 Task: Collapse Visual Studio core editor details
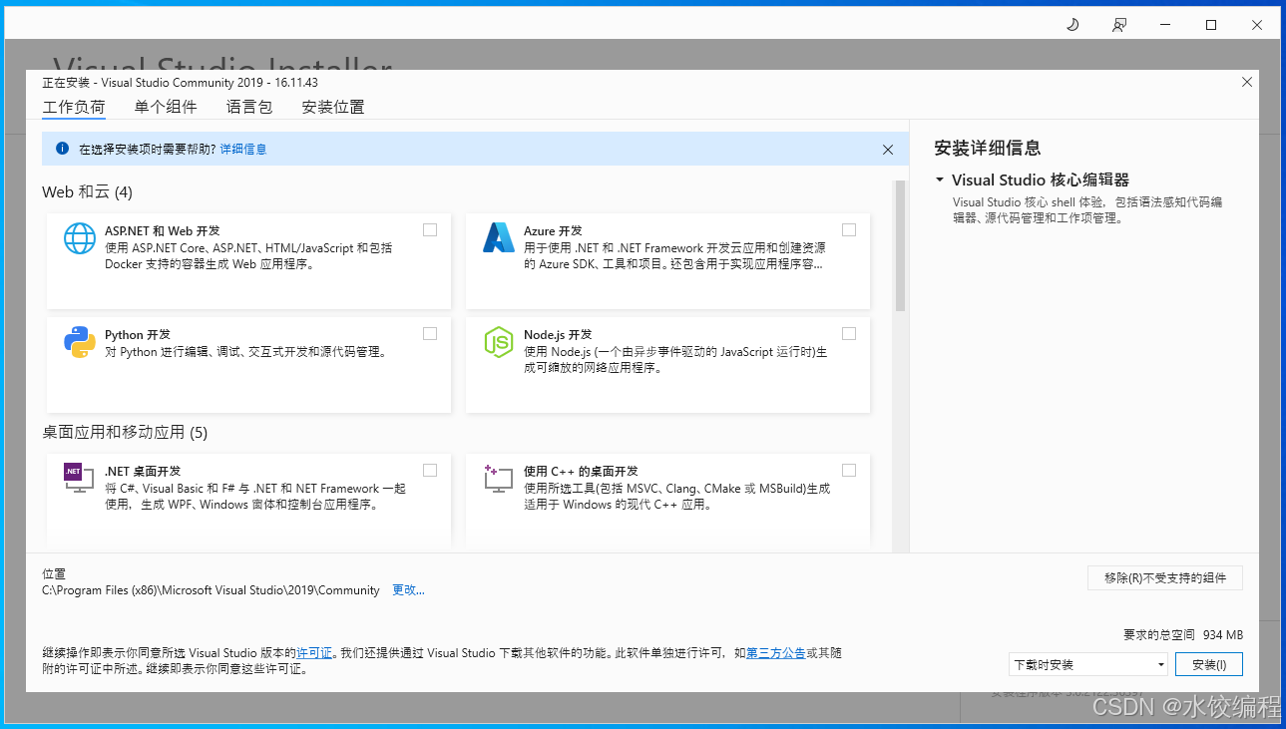coord(940,181)
